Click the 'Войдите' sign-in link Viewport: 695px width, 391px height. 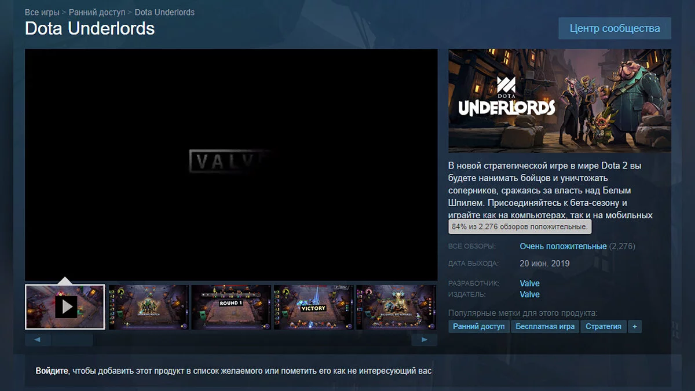53,371
